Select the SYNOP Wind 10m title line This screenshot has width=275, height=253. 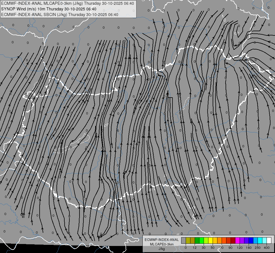pyautogui.click(x=49, y=9)
